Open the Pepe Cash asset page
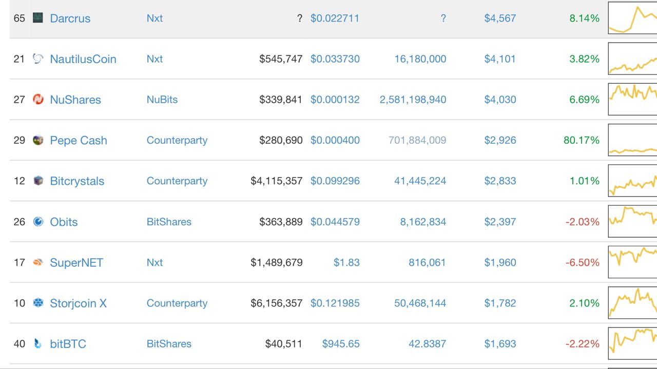The width and height of the screenshot is (657, 369). [x=79, y=140]
